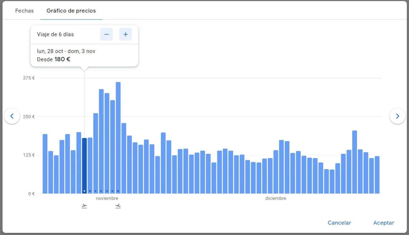Screen dimensions: 409x235
Task: Click the departure plane icon below chart
Action: point(84,206)
